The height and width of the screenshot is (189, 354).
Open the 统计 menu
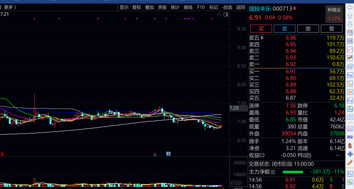click(x=175, y=7)
